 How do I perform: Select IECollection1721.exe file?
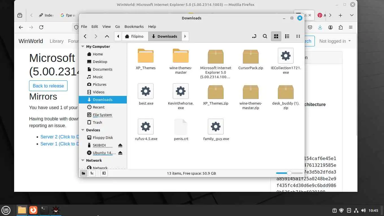tap(286, 61)
